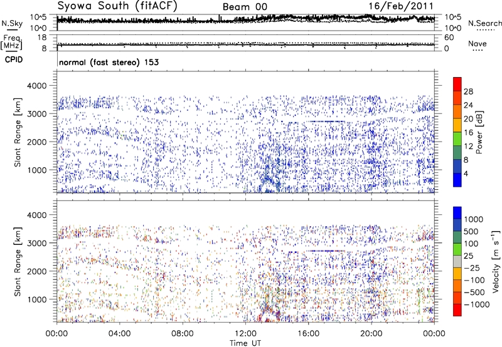Click the 'Nave' legend label
The image size is (502, 347).
point(478,43)
